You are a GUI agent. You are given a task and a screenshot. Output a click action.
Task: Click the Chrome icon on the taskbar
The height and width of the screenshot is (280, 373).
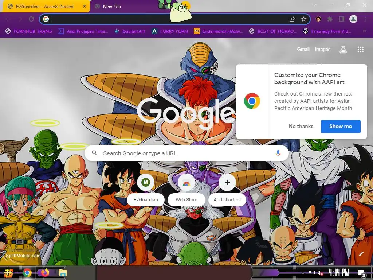27,273
